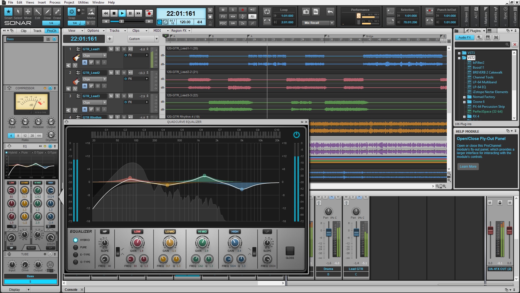Select the Move tool
Viewport: 520px width, 293px height.
[x=28, y=12]
